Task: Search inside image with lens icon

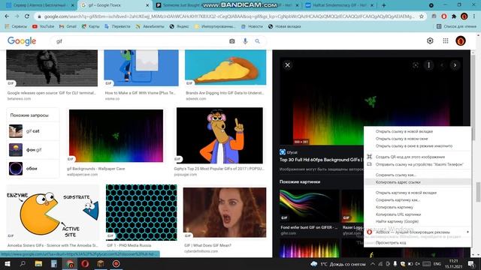Action: (x=416, y=65)
